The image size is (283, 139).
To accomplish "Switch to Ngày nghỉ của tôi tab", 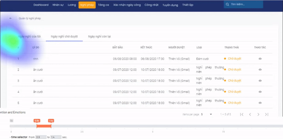I will tap(29, 37).
